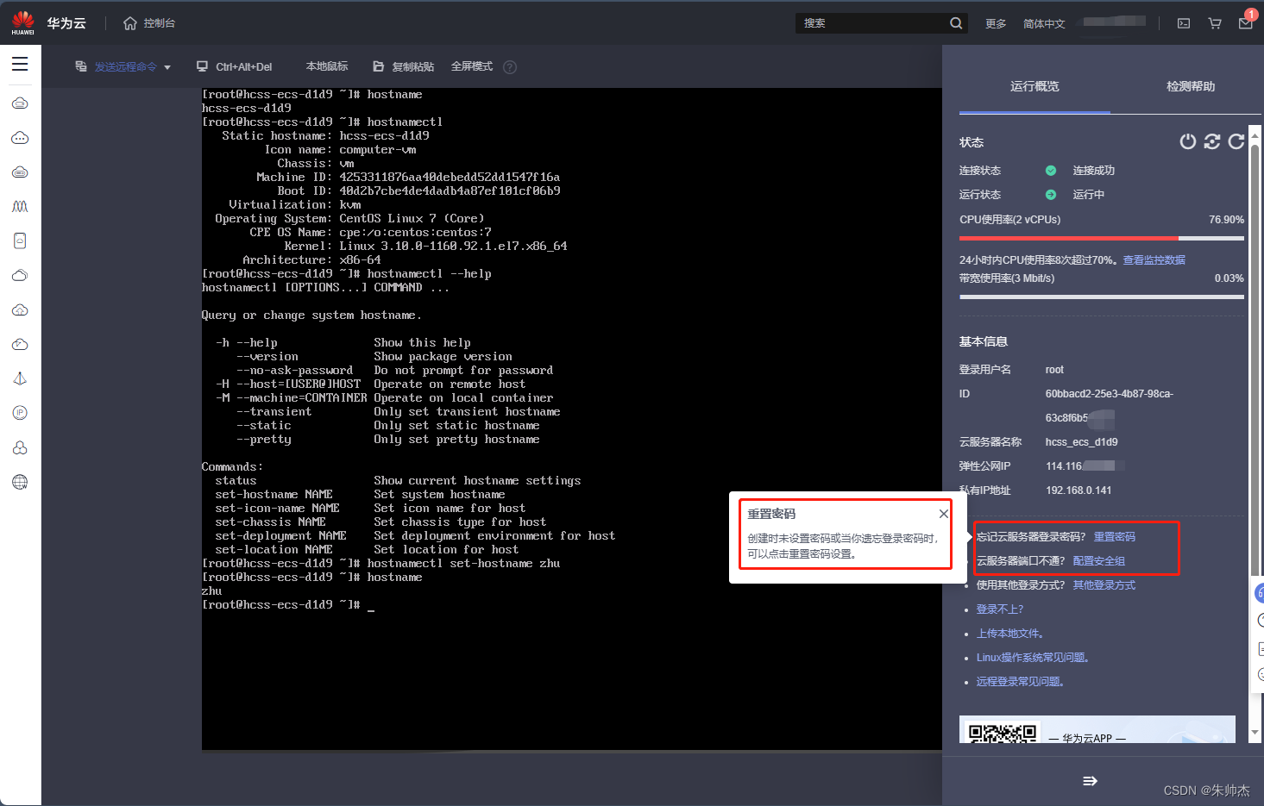Screen dimensions: 1264x806
Task: Click the globe sidebar icon
Action: tap(20, 482)
